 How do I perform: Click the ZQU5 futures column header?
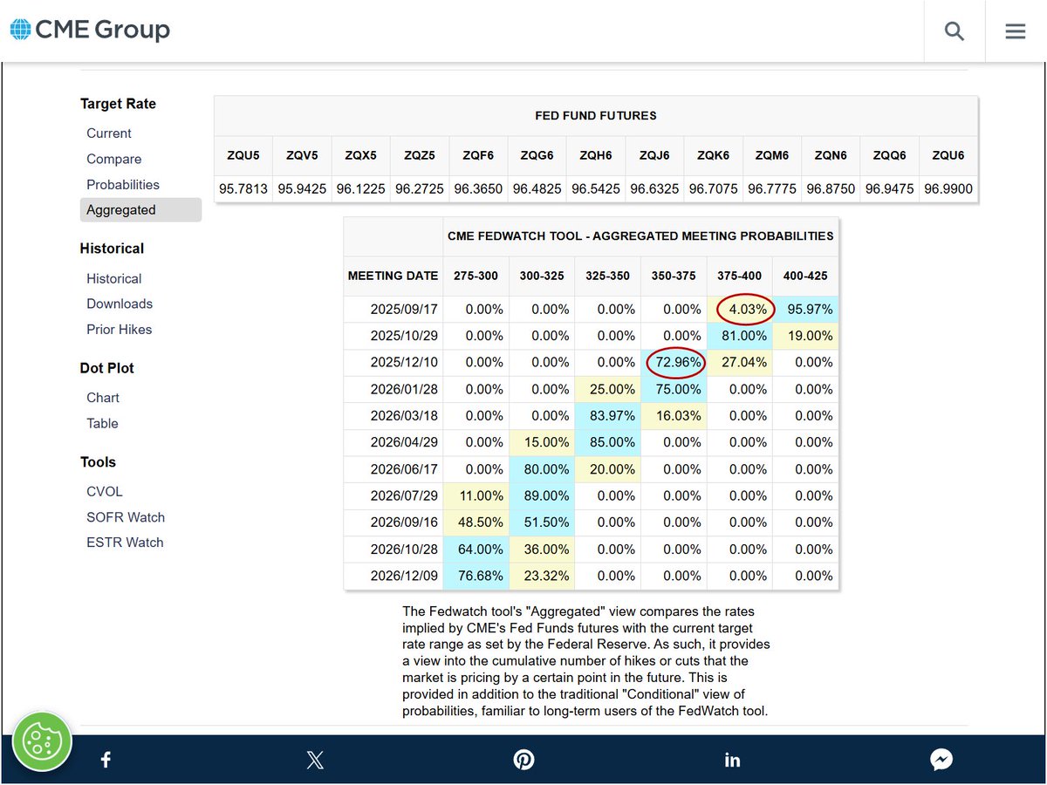coord(243,155)
